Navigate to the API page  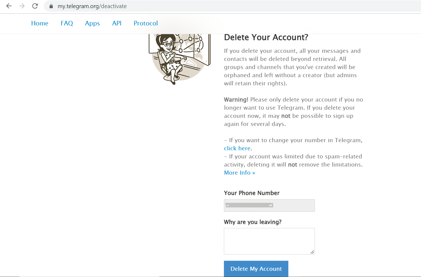[x=117, y=23]
